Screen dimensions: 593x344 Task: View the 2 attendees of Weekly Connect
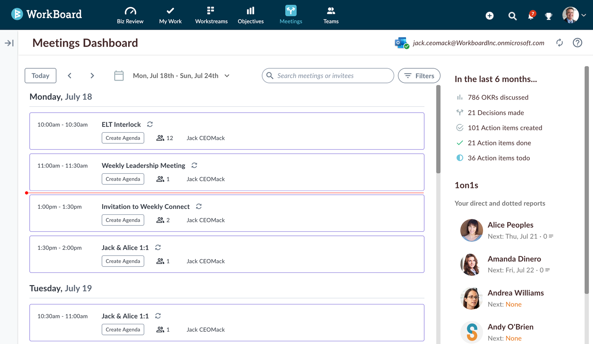point(163,220)
